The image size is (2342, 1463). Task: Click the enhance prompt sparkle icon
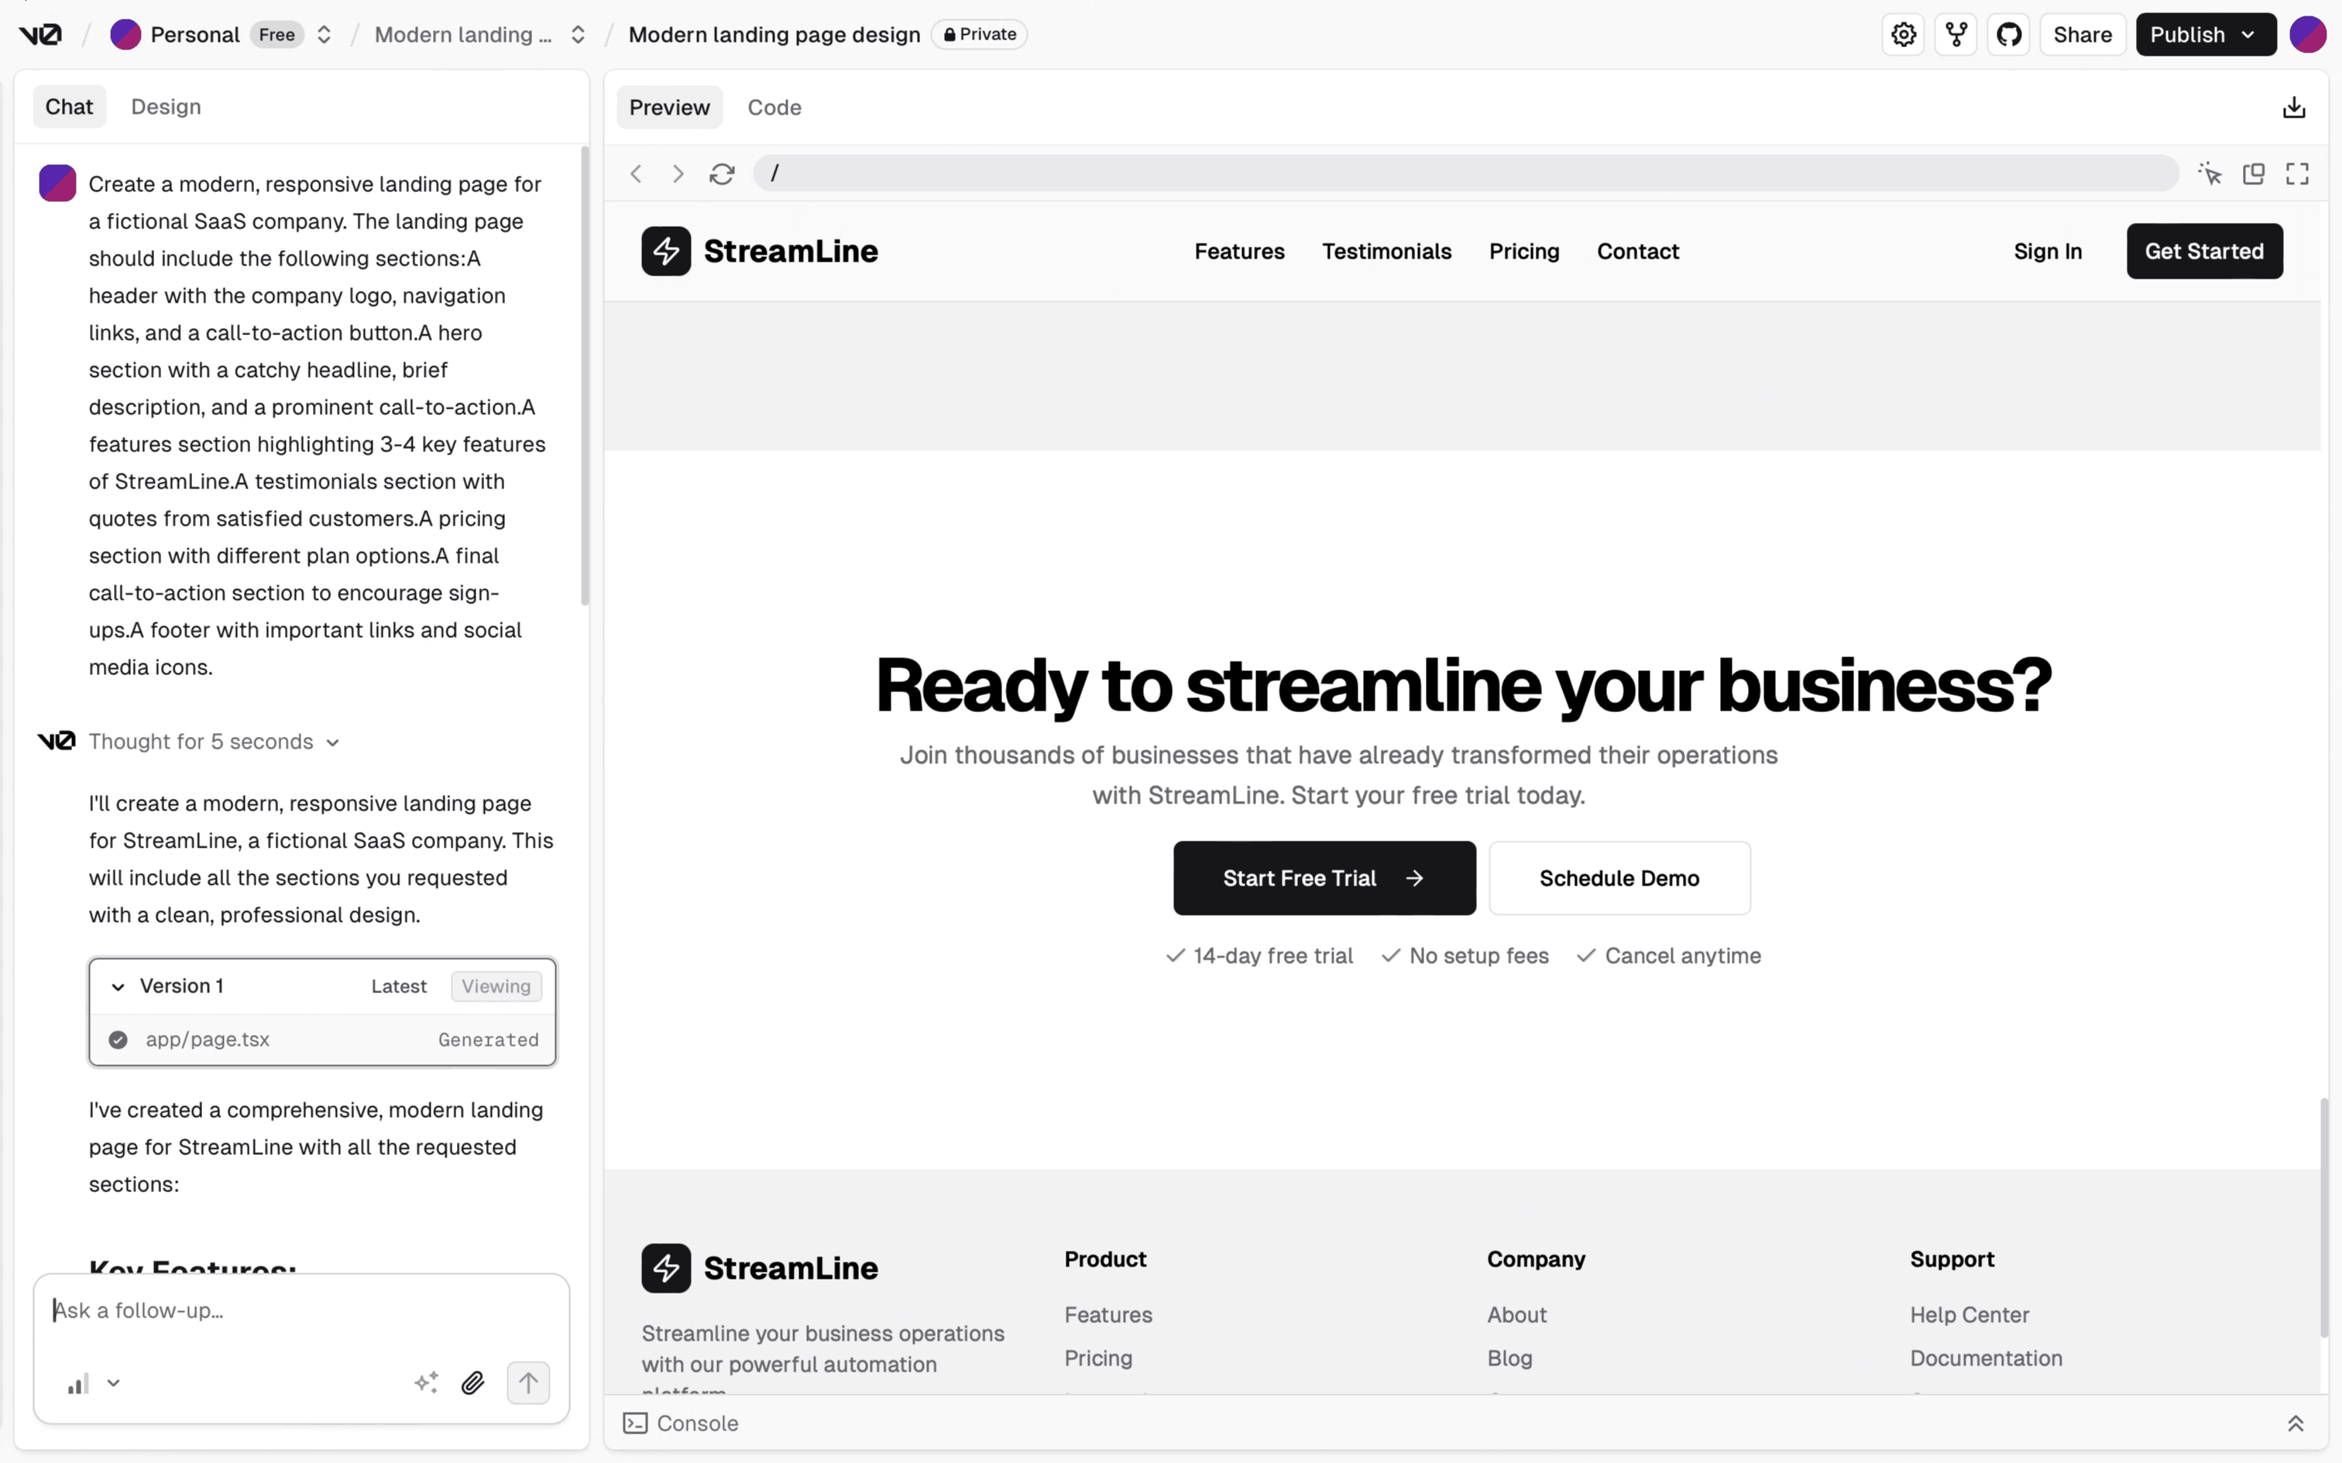click(x=426, y=1382)
